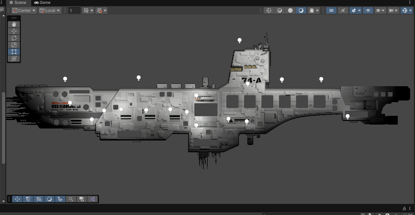Select light gizmo over USS Eldridge text
415x215 pixels.
coord(70,103)
